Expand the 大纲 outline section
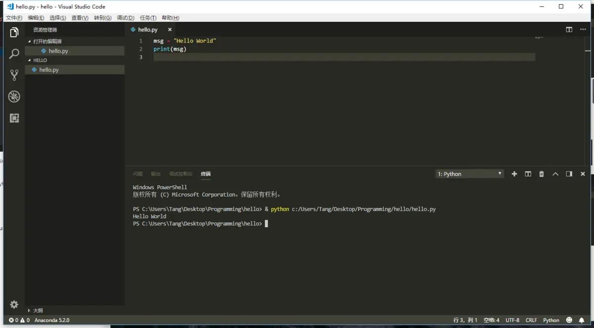This screenshot has height=328, width=594. [38, 311]
